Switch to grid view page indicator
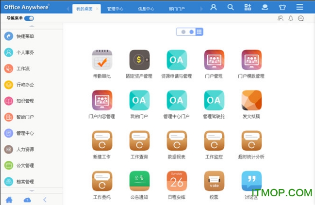This screenshot has height=205, width=315. [199, 32]
